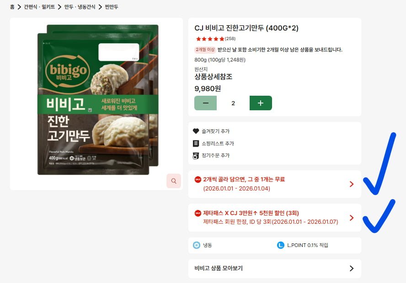The image size is (406, 283).
Task: Click the frozen snowflake icon
Action: [197, 245]
